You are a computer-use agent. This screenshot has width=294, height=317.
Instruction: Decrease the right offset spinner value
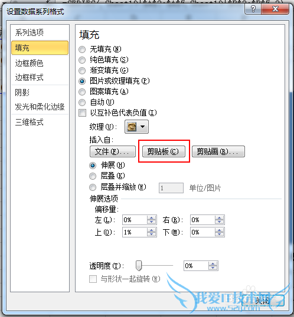coord(219,222)
